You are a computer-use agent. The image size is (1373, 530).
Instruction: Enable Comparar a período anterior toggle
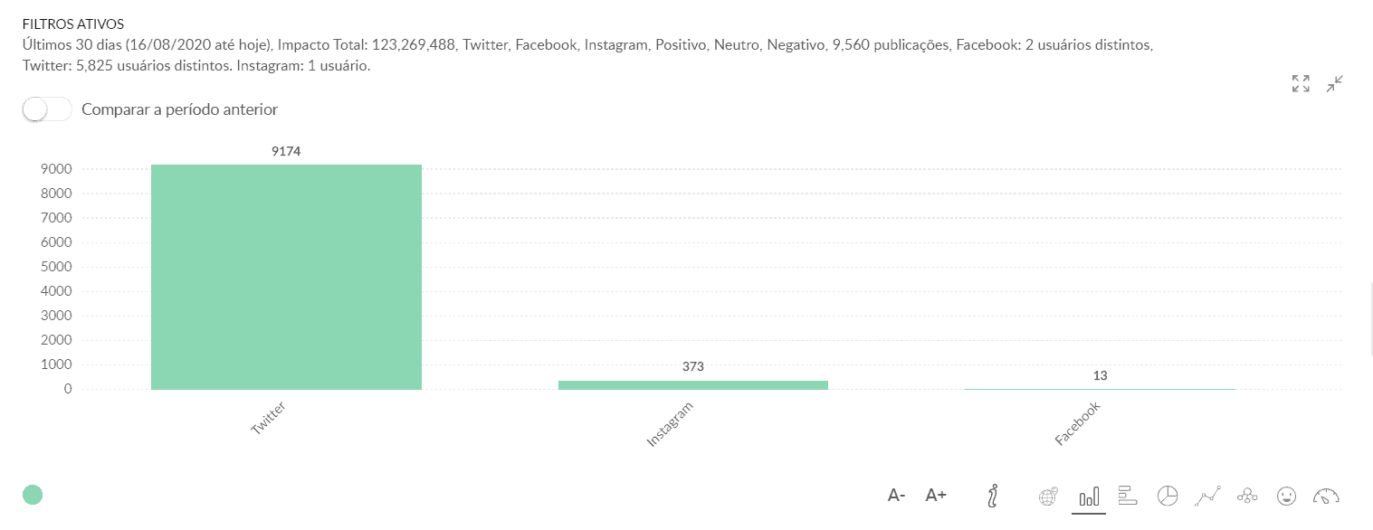(x=47, y=109)
